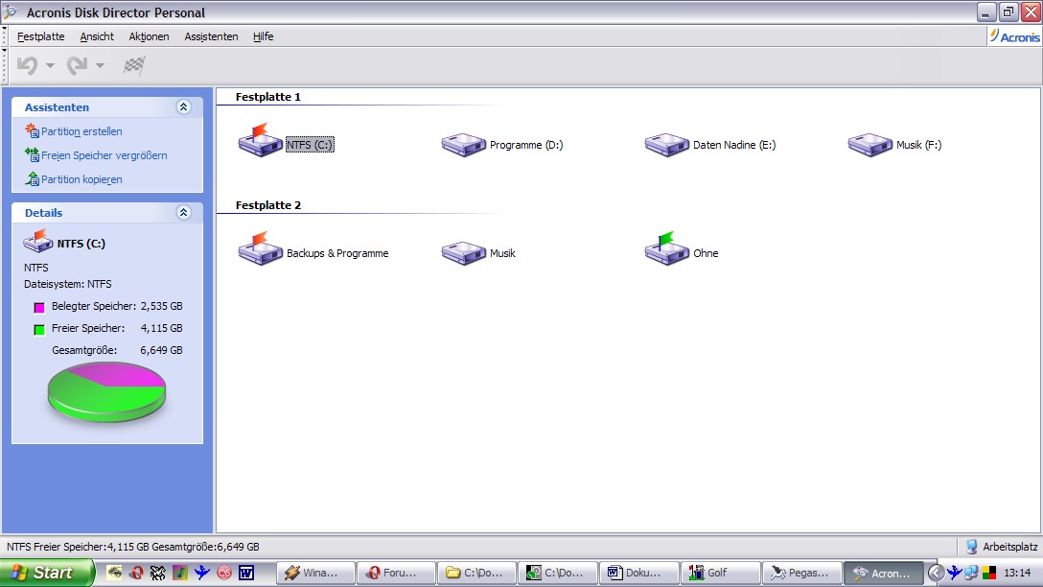
Task: Open the Ansicht menu
Action: click(x=97, y=36)
